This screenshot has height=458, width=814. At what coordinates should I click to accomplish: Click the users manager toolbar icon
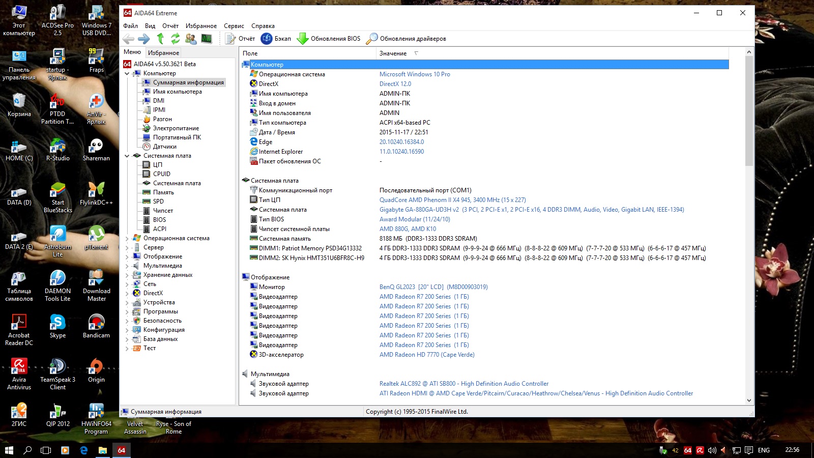(191, 39)
